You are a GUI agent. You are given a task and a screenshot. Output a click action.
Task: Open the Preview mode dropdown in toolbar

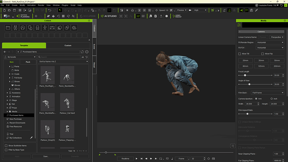(182, 10)
